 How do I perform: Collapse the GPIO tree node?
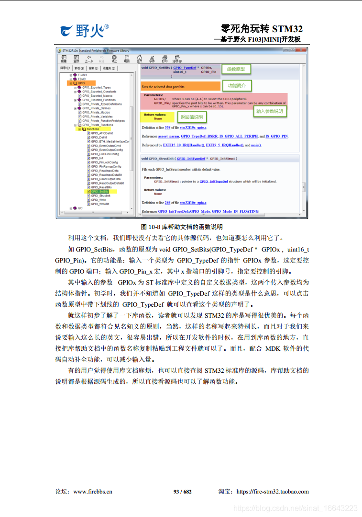pyautogui.click(x=71, y=83)
